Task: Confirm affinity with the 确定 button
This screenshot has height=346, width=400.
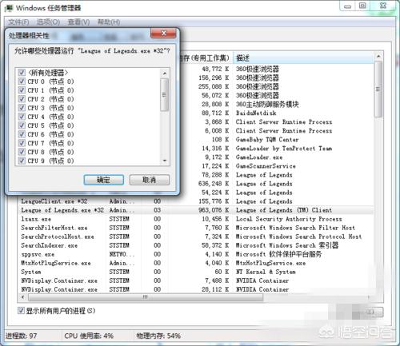Action: point(104,180)
